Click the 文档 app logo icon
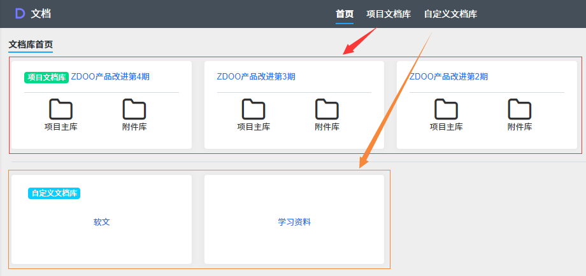The height and width of the screenshot is (276, 586). pos(20,13)
